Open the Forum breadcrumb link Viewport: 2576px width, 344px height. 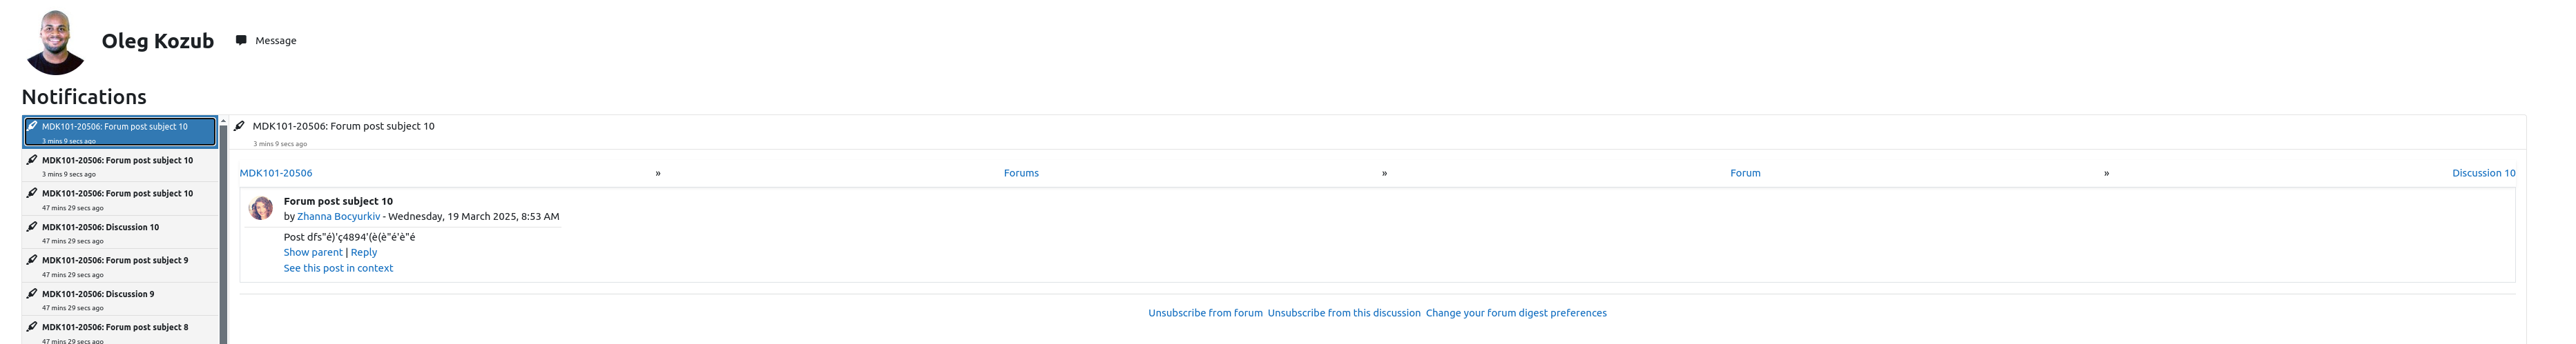1745,172
